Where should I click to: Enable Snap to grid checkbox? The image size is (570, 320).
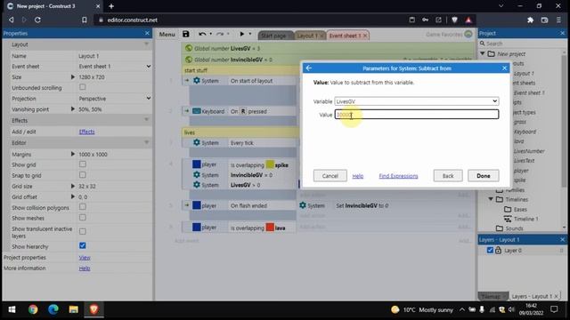click(x=83, y=175)
